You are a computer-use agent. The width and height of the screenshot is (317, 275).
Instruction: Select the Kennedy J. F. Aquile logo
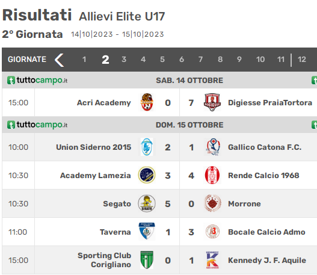point(212,260)
